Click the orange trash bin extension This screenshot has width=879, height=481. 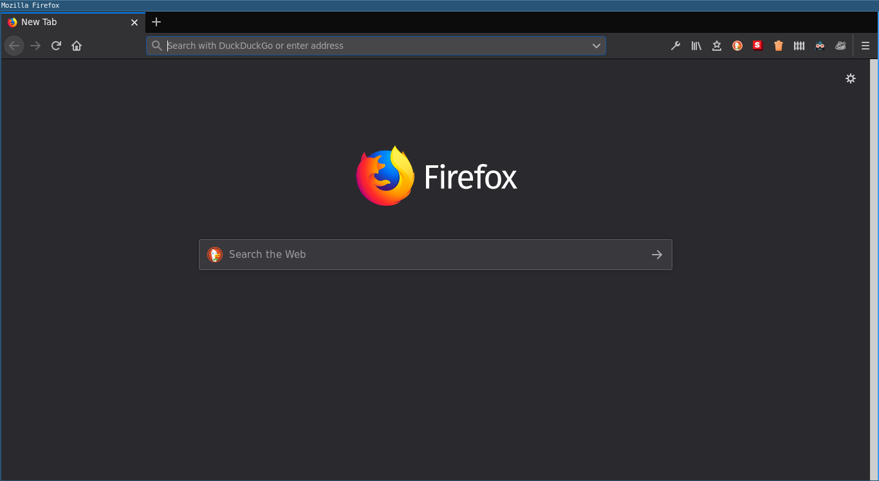pyautogui.click(x=779, y=46)
